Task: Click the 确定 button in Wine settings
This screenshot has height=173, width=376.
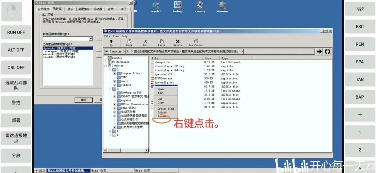Action: [84, 100]
